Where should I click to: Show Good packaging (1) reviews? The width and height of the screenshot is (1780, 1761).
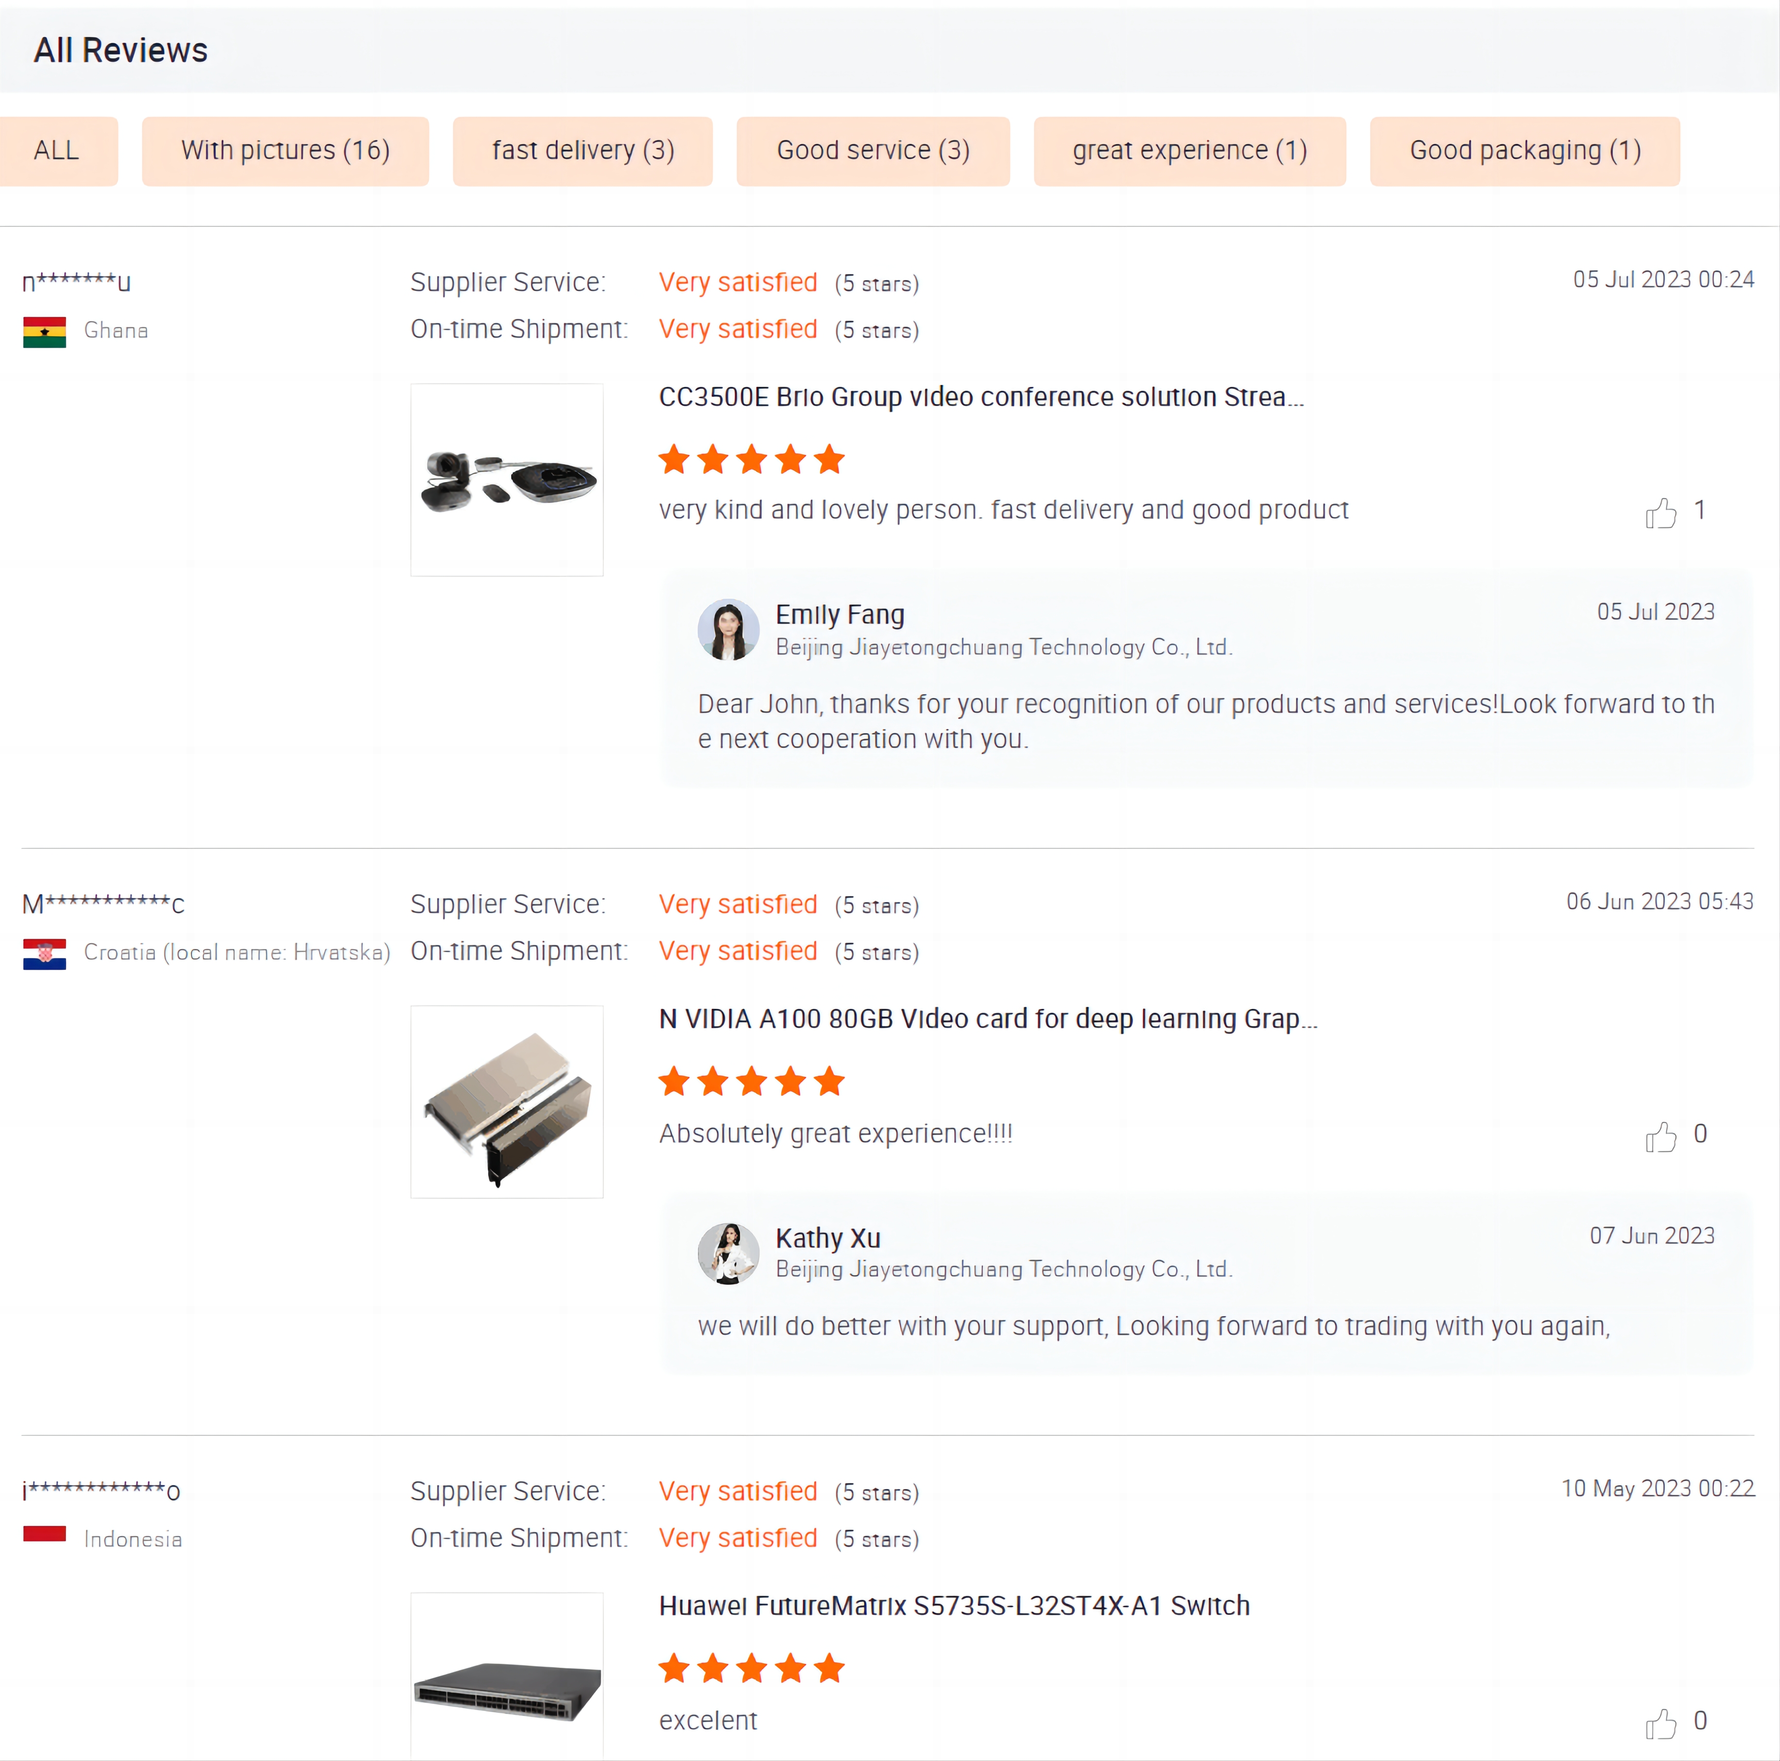click(1525, 151)
